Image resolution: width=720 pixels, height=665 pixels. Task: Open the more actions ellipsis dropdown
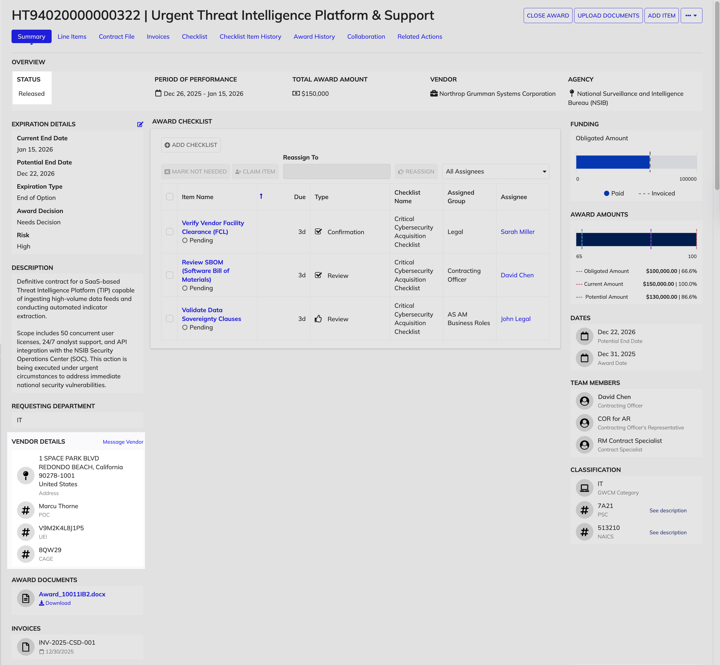coord(691,15)
